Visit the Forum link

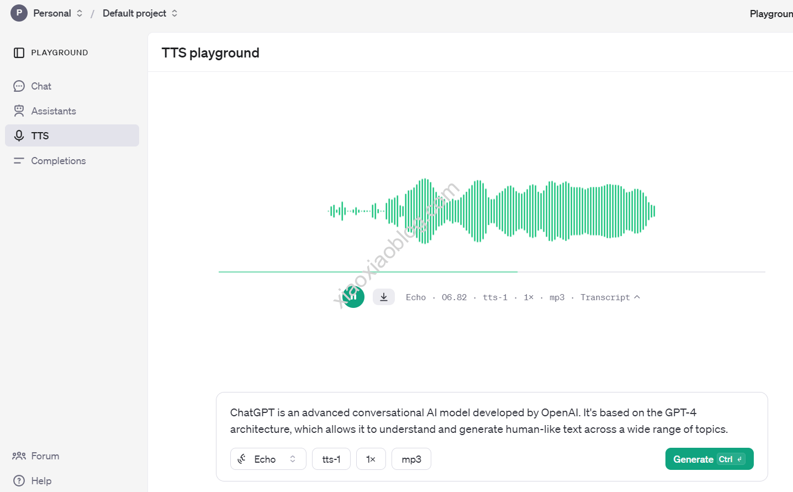point(36,456)
